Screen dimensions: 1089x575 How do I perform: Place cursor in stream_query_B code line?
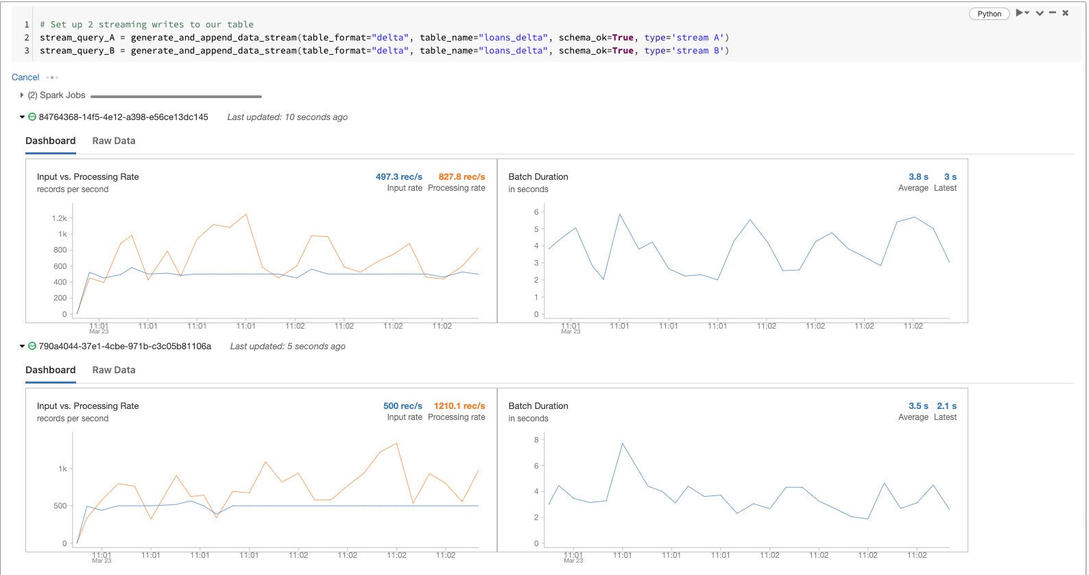pyautogui.click(x=384, y=51)
